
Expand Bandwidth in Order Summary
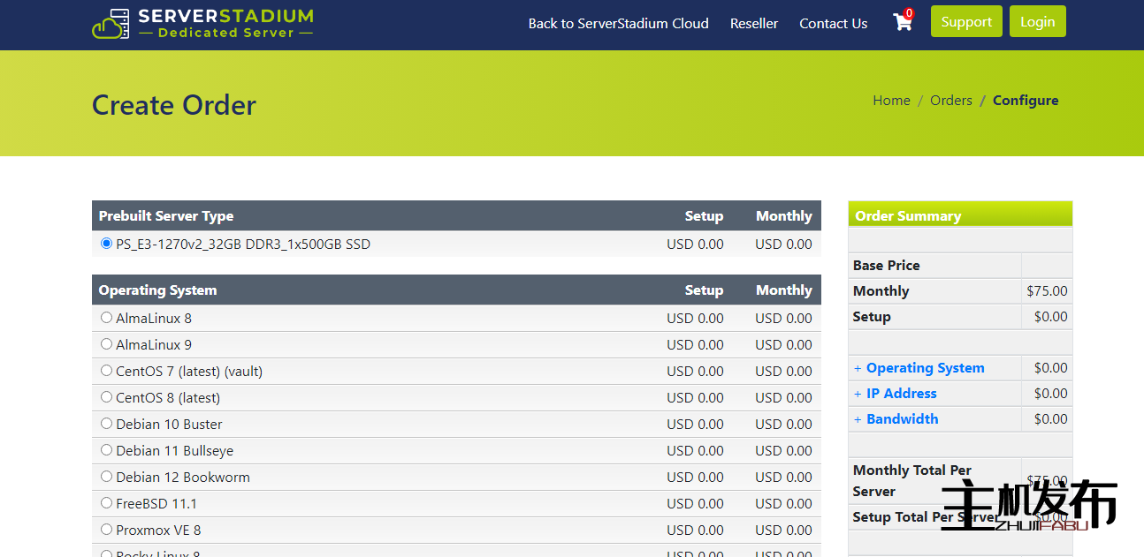pyautogui.click(x=902, y=419)
